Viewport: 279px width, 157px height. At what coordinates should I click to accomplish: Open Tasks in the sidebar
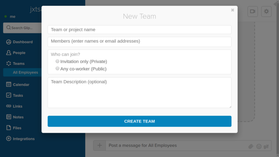(x=18, y=95)
